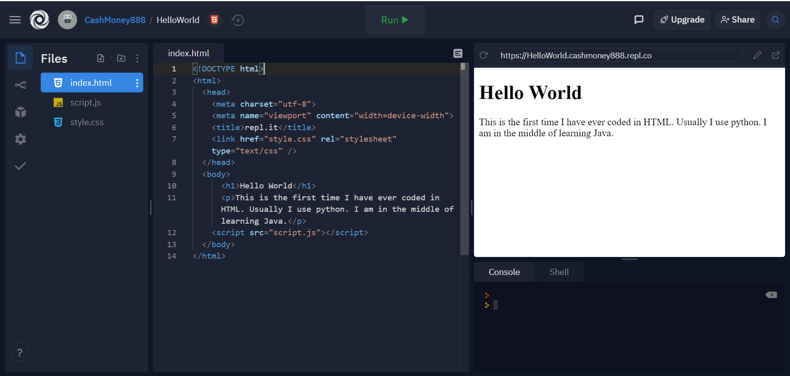790x376 pixels.
Task: Click the console input prompt
Action: click(x=495, y=305)
